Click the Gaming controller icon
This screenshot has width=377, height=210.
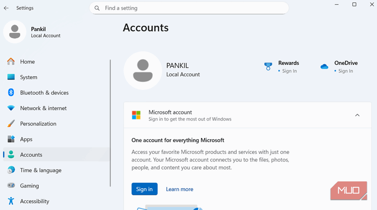[11, 186]
